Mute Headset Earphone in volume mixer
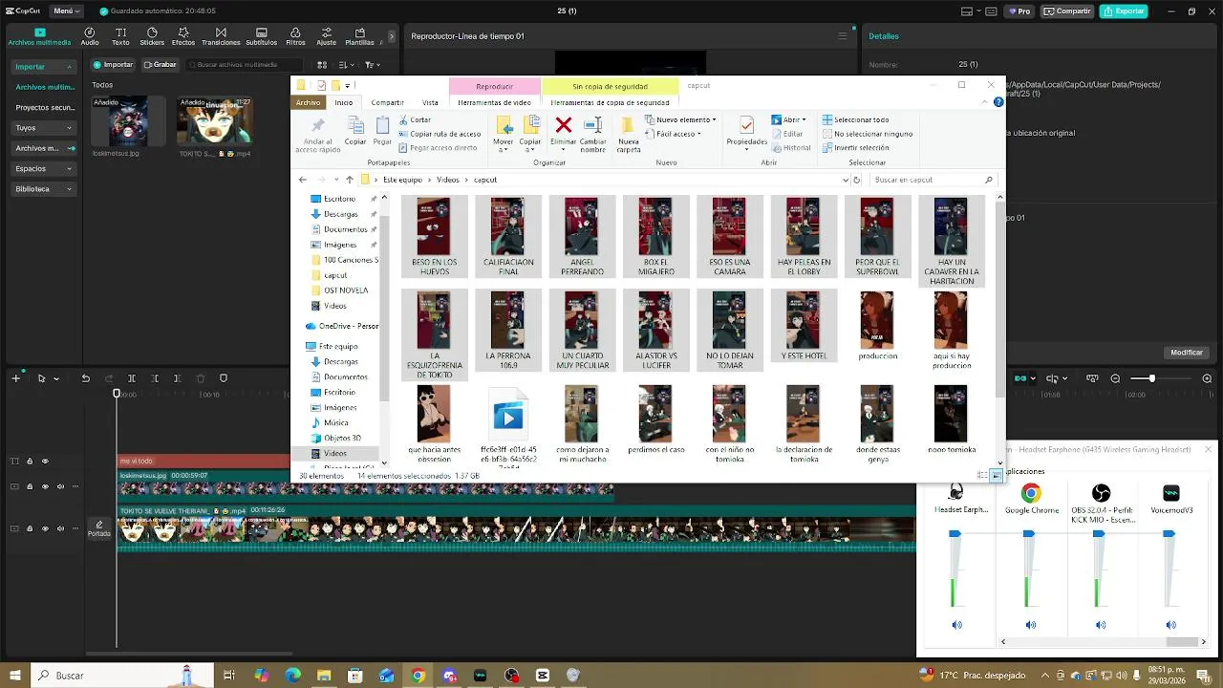Image resolution: width=1223 pixels, height=688 pixels. click(956, 625)
